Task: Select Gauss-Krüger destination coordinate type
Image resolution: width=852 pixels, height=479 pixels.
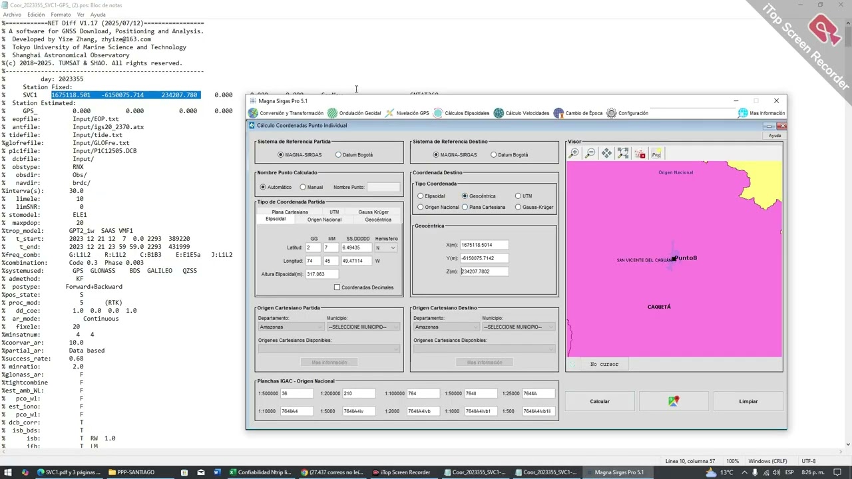Action: pos(534,207)
